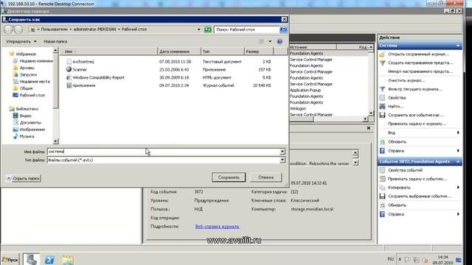This screenshot has width=472, height=265.
Task: Click Импорт настраиваемого представления action
Action: click(420, 71)
